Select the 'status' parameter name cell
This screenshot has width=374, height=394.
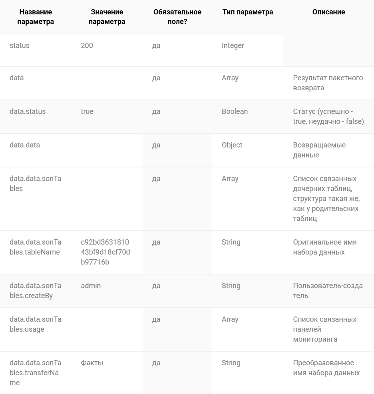(x=19, y=46)
